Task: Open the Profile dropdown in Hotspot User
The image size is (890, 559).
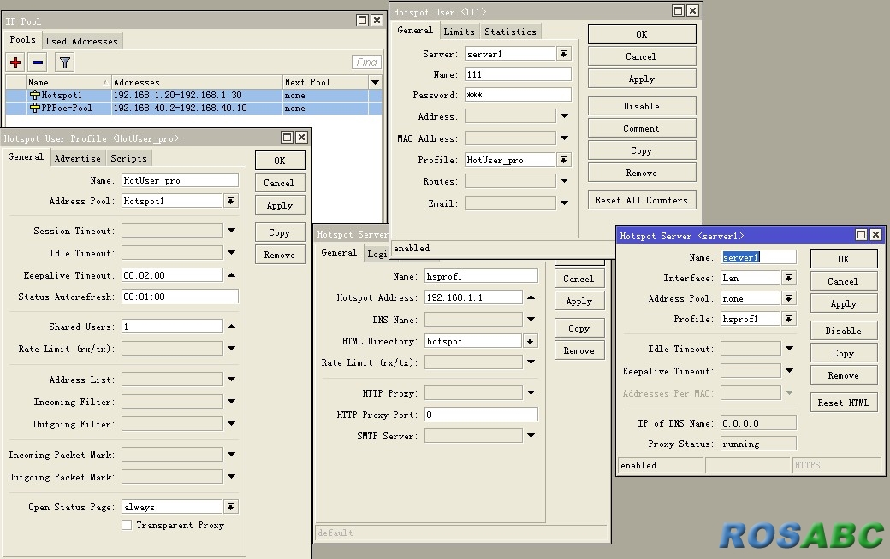Action: click(564, 160)
